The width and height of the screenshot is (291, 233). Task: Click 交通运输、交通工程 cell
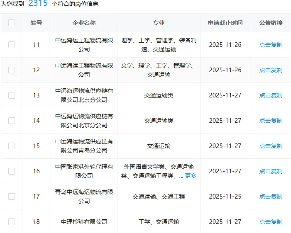[x=159, y=197]
